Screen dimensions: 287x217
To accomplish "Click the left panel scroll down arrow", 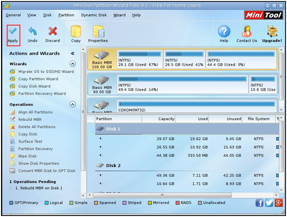I will coord(83,195).
